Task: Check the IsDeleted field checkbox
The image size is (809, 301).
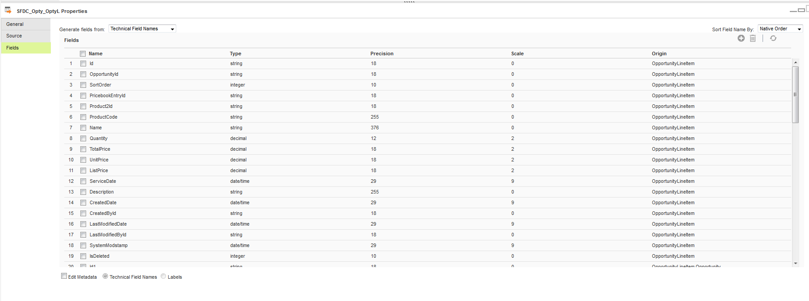Action: 83,256
